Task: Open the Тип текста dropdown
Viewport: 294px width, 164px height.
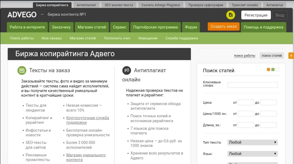Action: (x=252, y=142)
